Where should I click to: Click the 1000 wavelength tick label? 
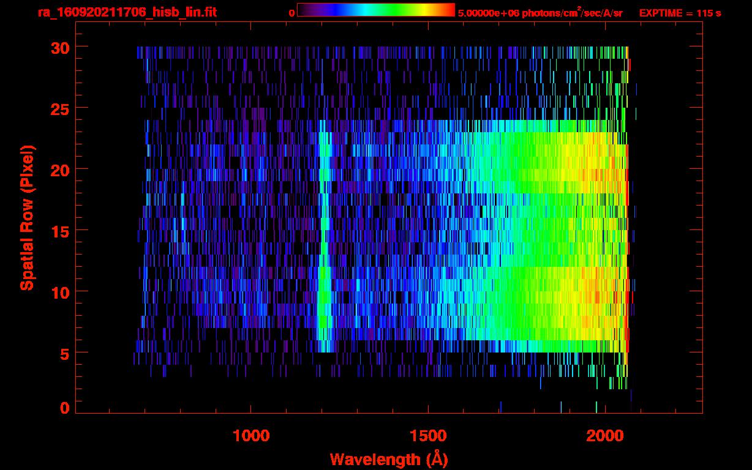pos(251,436)
